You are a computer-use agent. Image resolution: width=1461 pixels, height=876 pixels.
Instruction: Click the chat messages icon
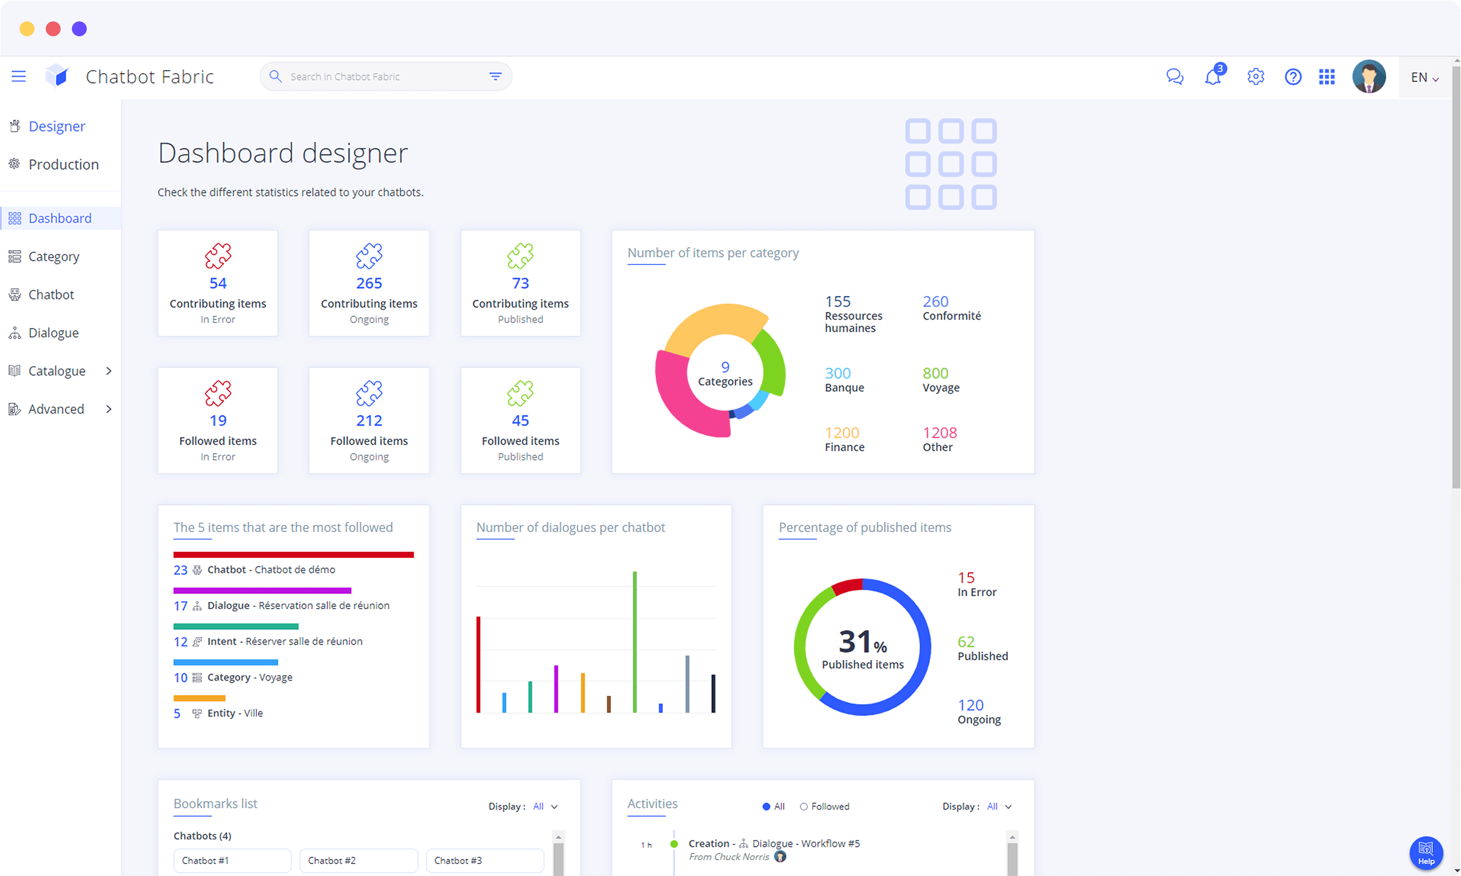tap(1174, 77)
